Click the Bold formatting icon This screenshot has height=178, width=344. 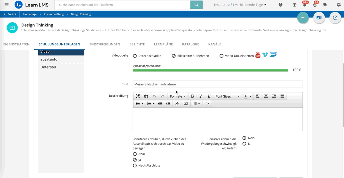192,96
